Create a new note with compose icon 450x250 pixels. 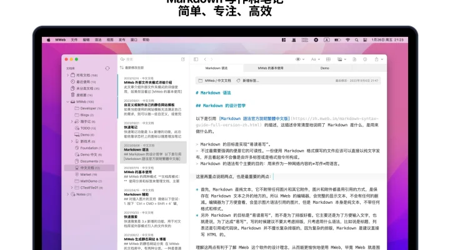pos(182,59)
